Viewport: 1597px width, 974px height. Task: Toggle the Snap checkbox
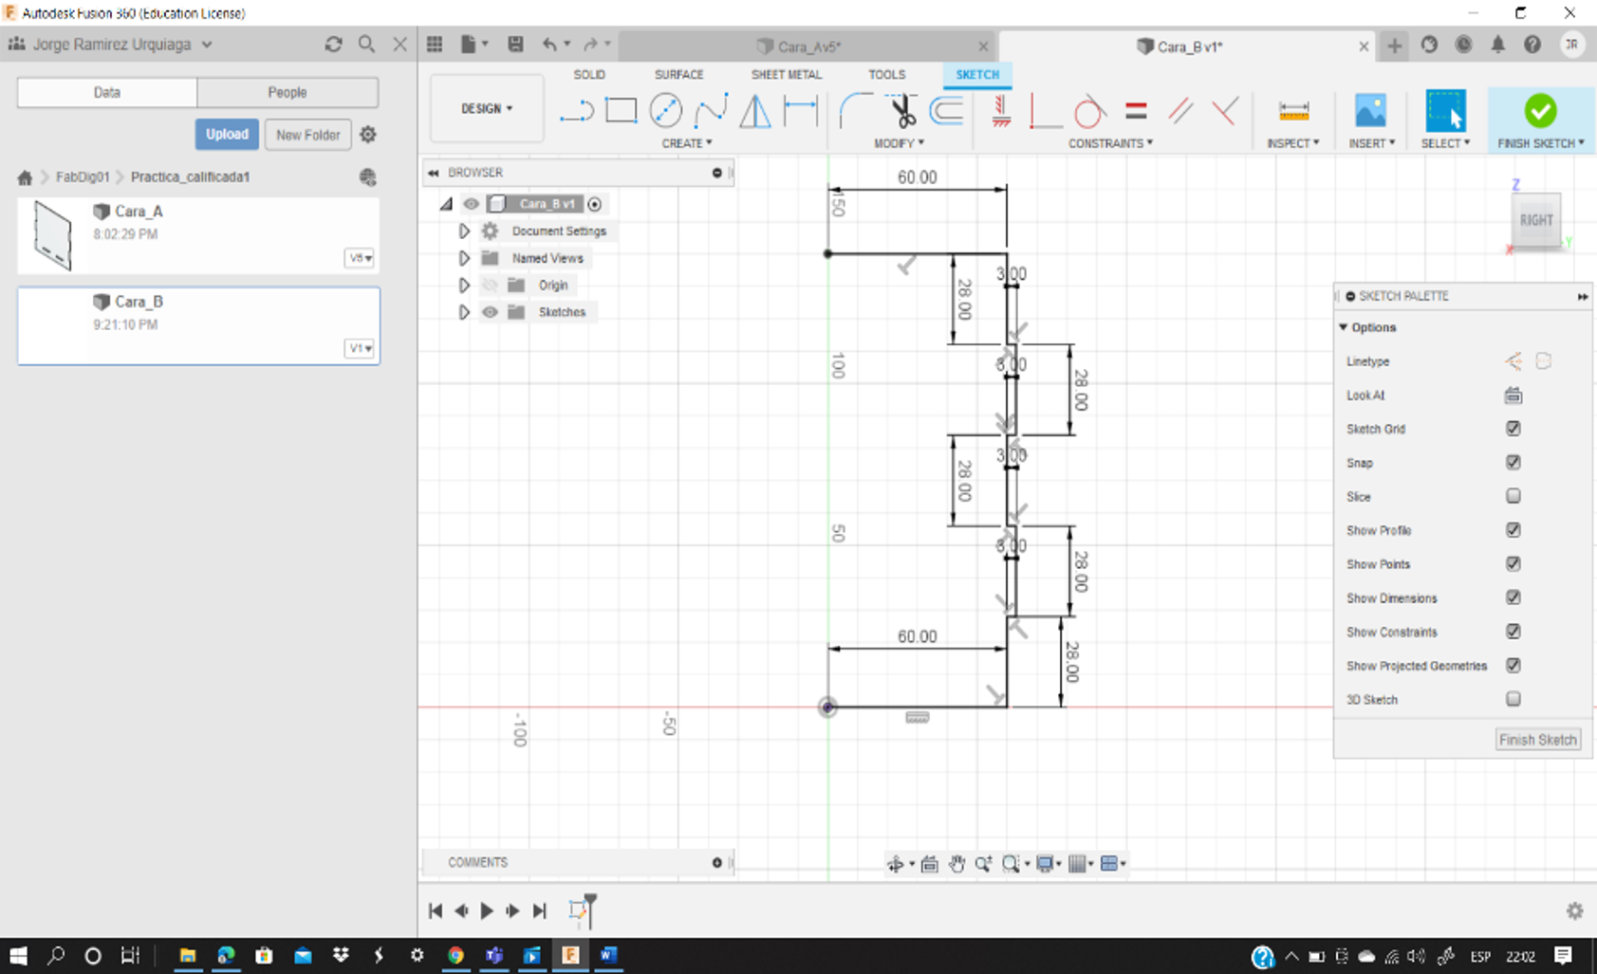click(x=1513, y=463)
